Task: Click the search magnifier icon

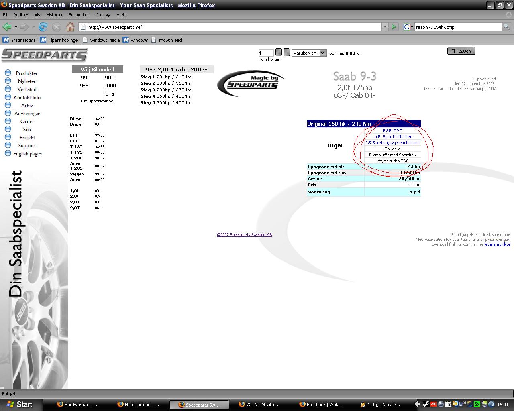Action: [507, 27]
